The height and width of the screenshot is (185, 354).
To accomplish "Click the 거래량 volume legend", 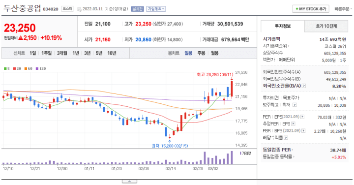I will pyautogui.click(x=245, y=153).
